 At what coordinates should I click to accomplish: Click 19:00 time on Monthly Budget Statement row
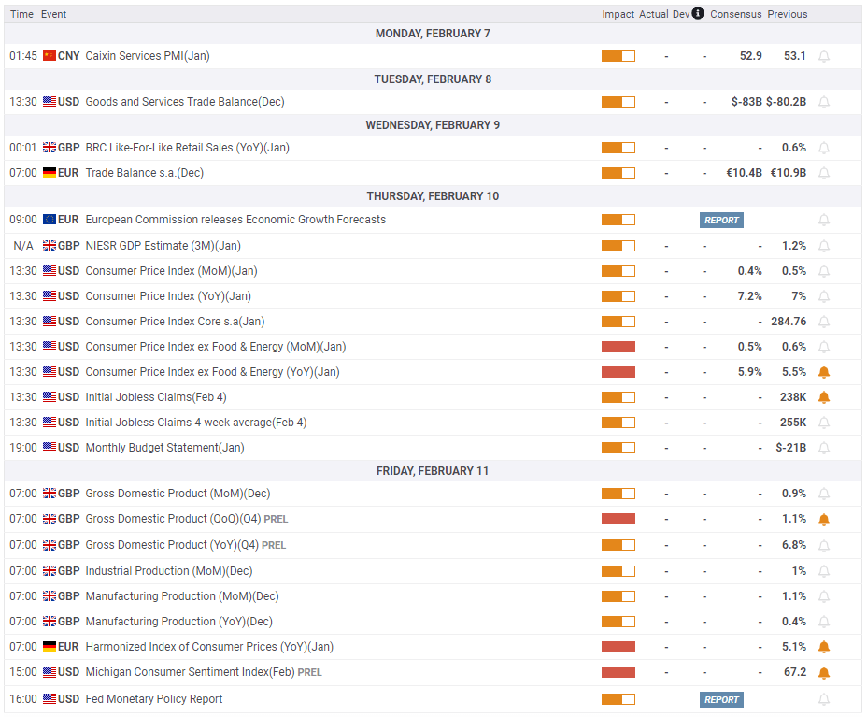coord(23,448)
